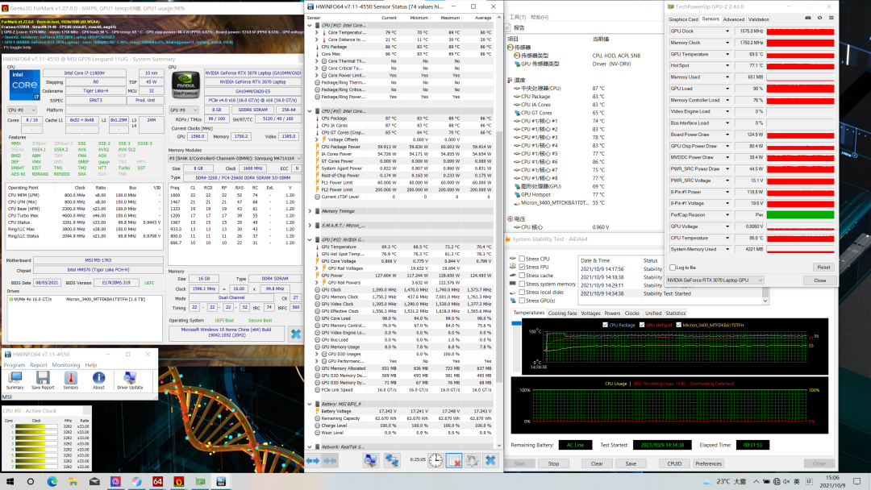Viewport: 871px width, 490px height.
Task: Click the About info icon in HWiNFO64
Action: click(98, 378)
